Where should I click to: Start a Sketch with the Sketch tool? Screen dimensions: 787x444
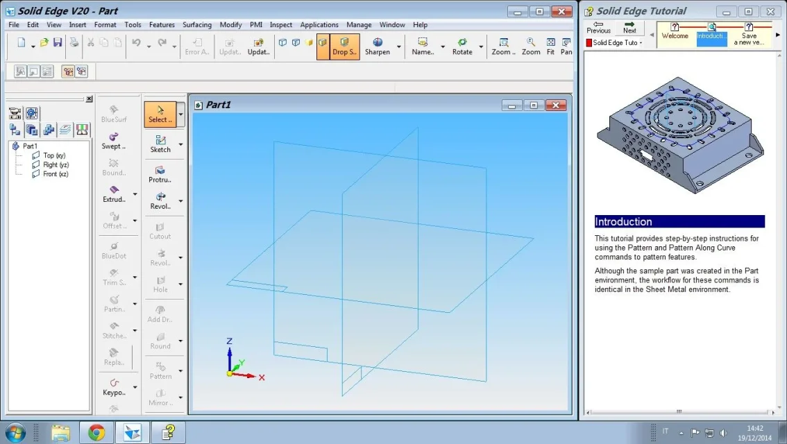[160, 144]
